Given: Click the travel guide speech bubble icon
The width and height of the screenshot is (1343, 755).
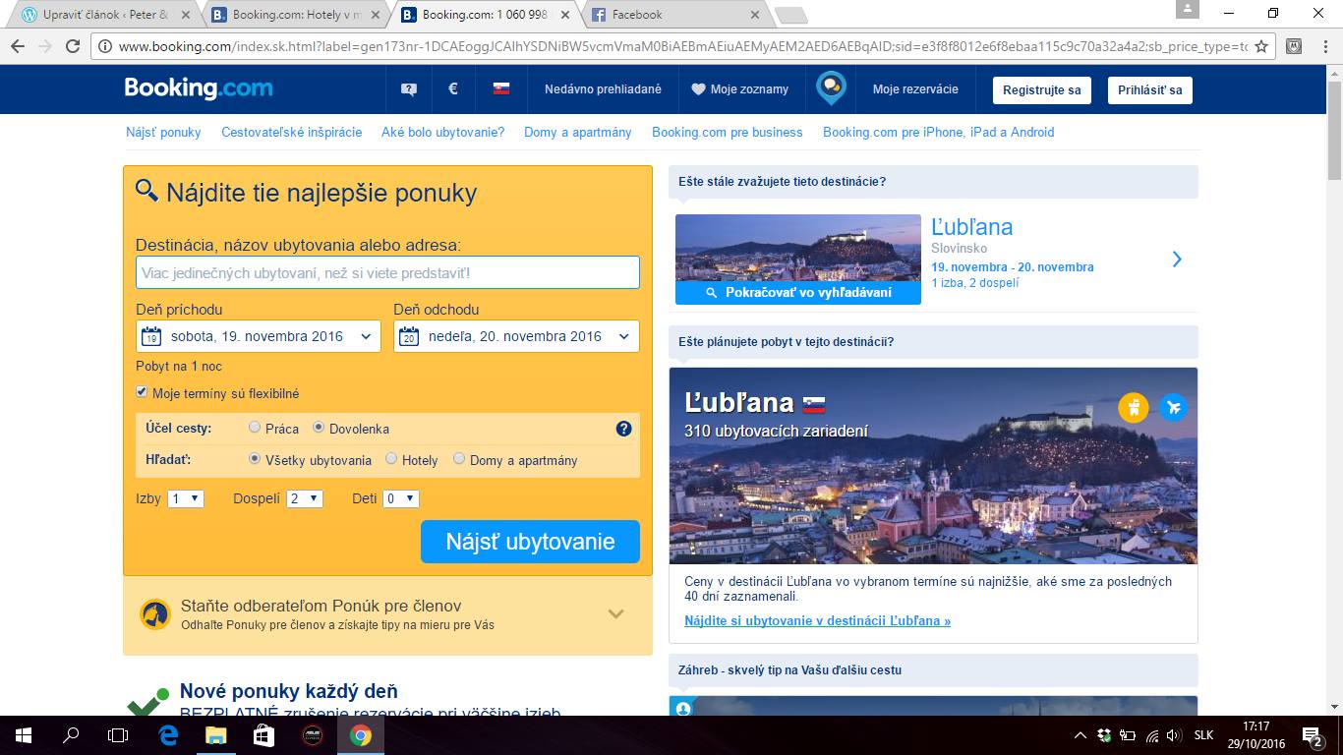Looking at the screenshot, I should point(831,88).
